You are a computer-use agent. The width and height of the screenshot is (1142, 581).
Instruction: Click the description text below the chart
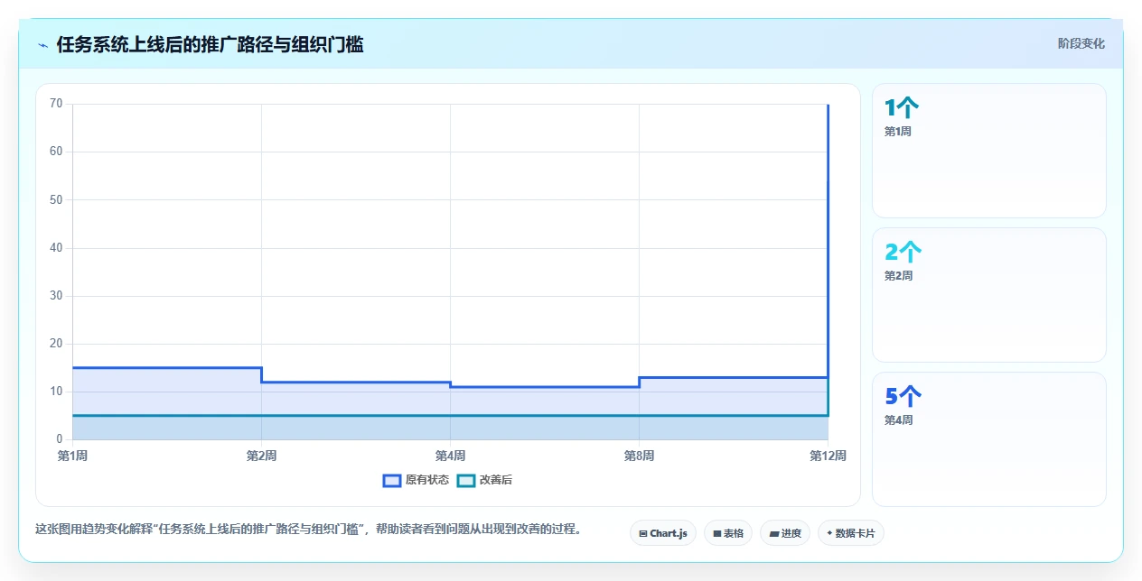pos(307,529)
